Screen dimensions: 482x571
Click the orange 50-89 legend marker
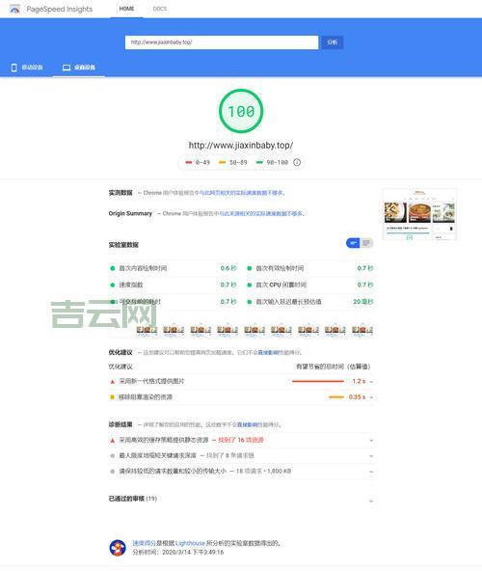[x=223, y=162]
